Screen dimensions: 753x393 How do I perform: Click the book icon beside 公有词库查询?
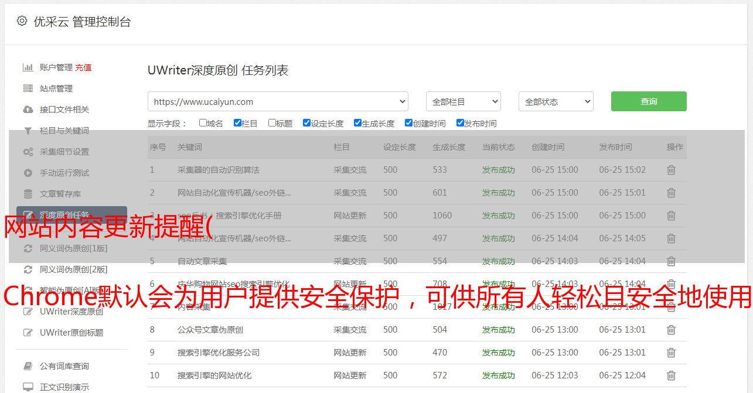point(28,366)
